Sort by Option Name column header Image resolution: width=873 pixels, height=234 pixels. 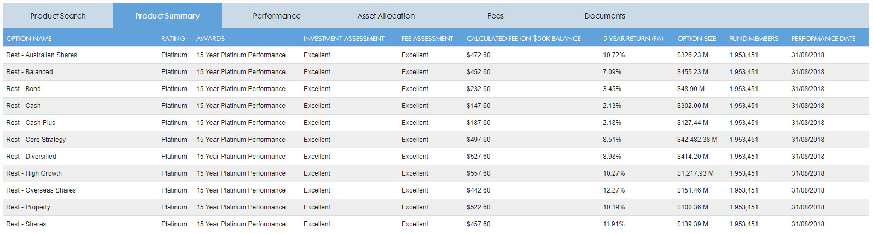click(29, 39)
